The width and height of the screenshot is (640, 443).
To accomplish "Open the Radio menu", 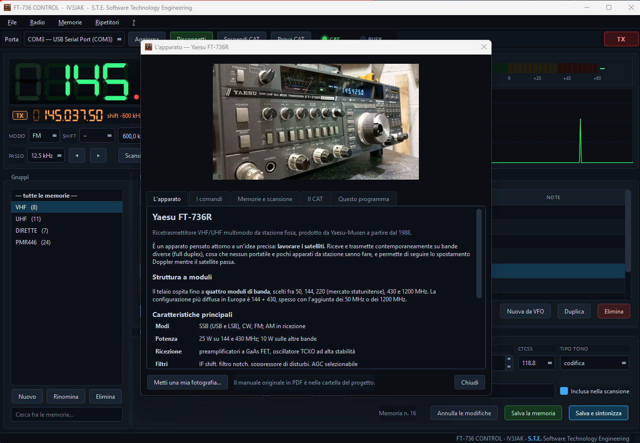I will tap(38, 22).
